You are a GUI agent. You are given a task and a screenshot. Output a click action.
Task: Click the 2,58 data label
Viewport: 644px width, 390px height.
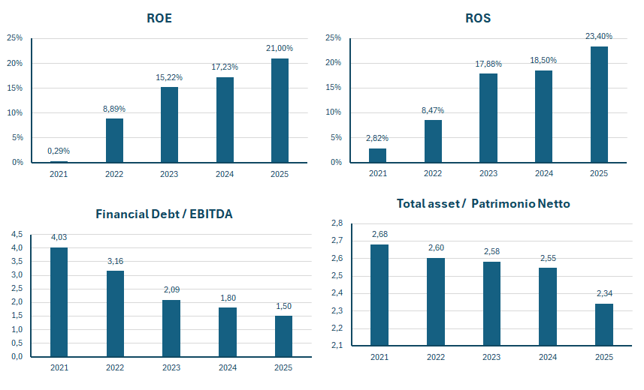click(492, 251)
